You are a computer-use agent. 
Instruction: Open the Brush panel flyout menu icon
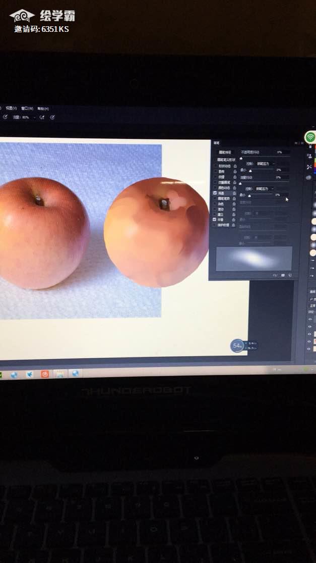(x=301, y=143)
